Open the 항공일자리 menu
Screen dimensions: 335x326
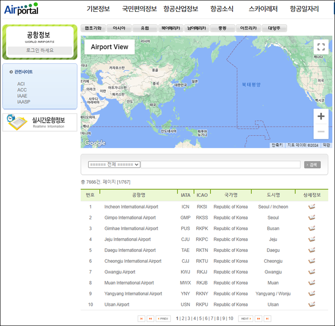coord(304,9)
